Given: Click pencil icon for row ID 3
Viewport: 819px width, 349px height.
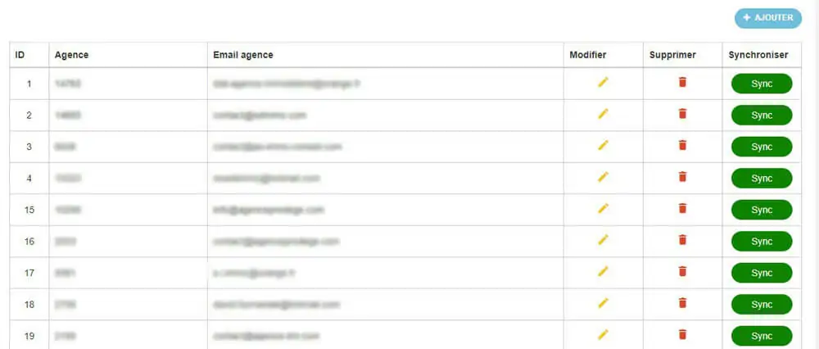Looking at the screenshot, I should [x=604, y=145].
